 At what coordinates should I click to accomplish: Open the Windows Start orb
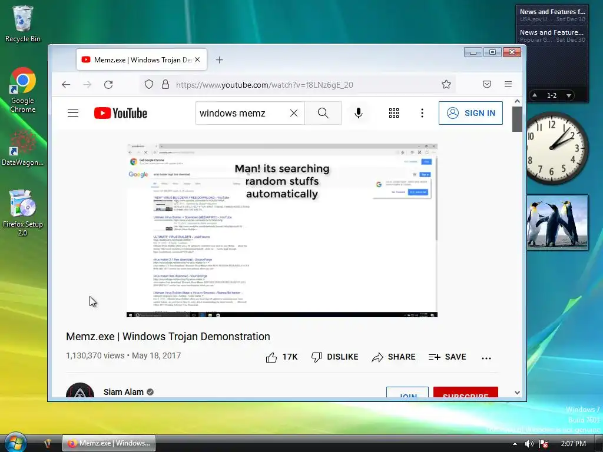(x=15, y=443)
